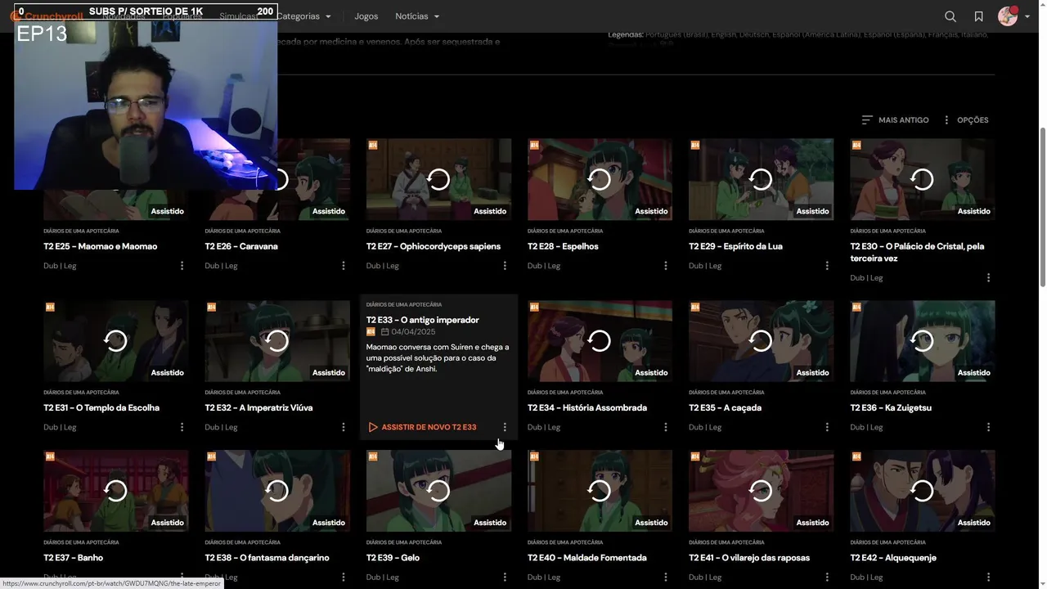Viewport: 1047px width, 589px height.
Task: Open title T2 E37 - Banho
Action: pos(74,558)
